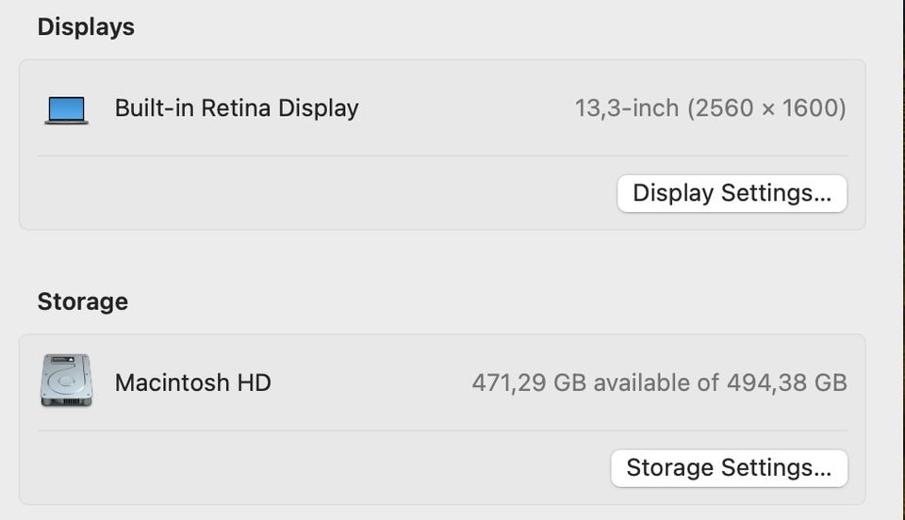Select the Built-in Retina Display name
The height and width of the screenshot is (520, 905).
pos(236,108)
